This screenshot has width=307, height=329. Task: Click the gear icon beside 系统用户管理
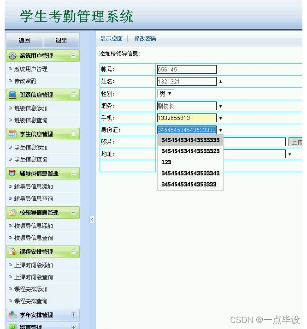point(12,56)
